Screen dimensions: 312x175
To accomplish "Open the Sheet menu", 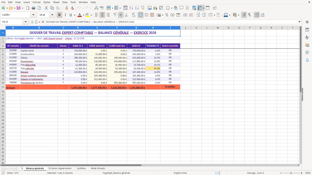I will (x=56, y=2).
